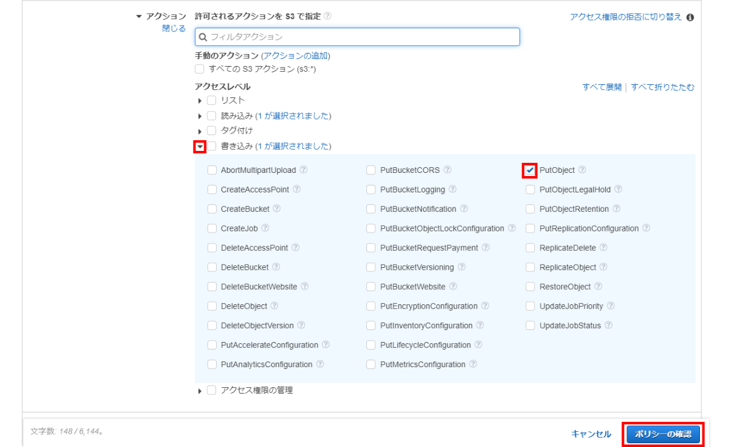This screenshot has width=732, height=447.
Task: Enable the PutLifecycleConfiguration checkbox
Action: point(371,345)
